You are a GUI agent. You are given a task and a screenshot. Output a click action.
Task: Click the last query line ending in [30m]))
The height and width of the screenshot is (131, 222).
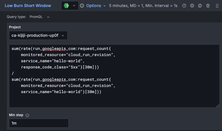pos(61,92)
